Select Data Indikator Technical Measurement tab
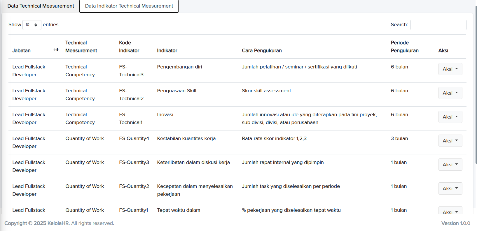This screenshot has width=477, height=231. (x=129, y=6)
